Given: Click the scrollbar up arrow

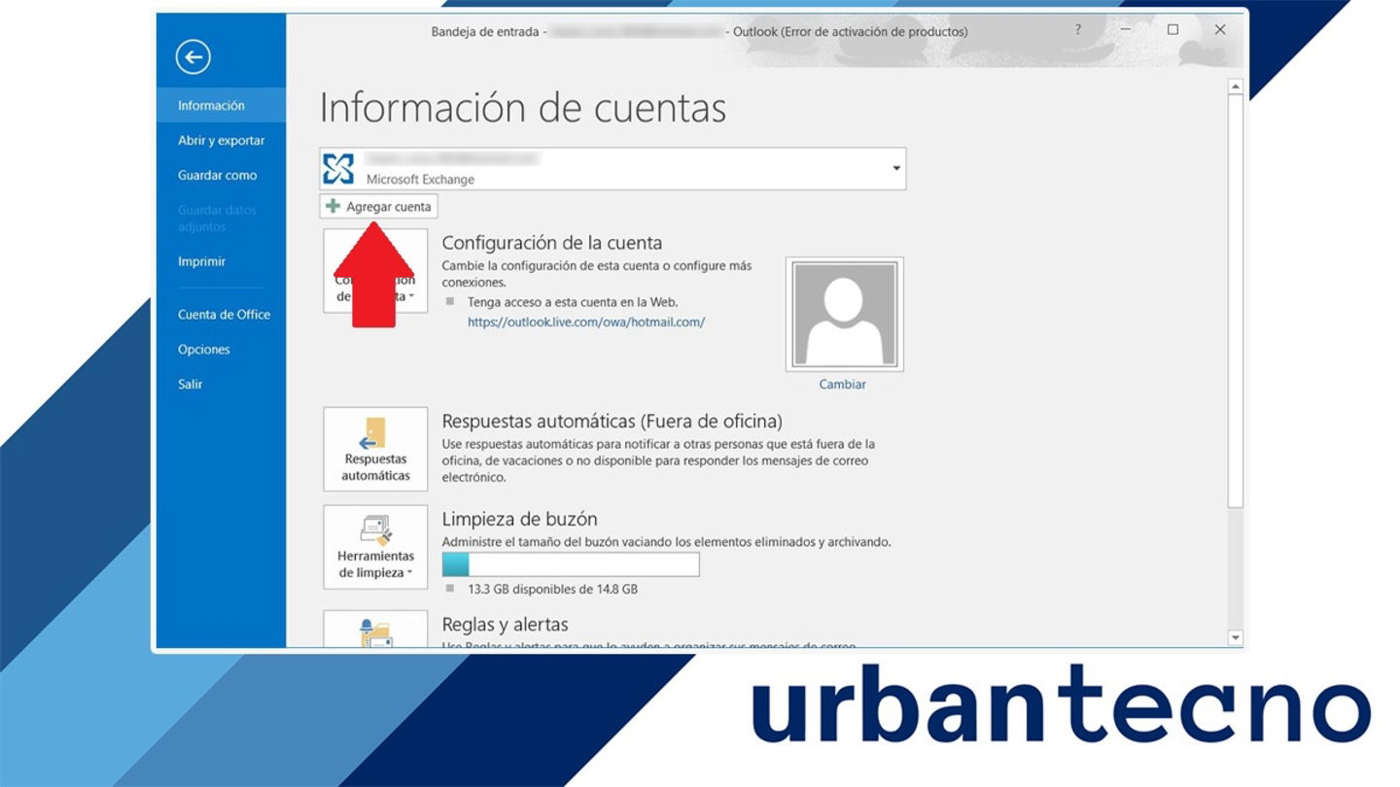Looking at the screenshot, I should pyautogui.click(x=1236, y=87).
